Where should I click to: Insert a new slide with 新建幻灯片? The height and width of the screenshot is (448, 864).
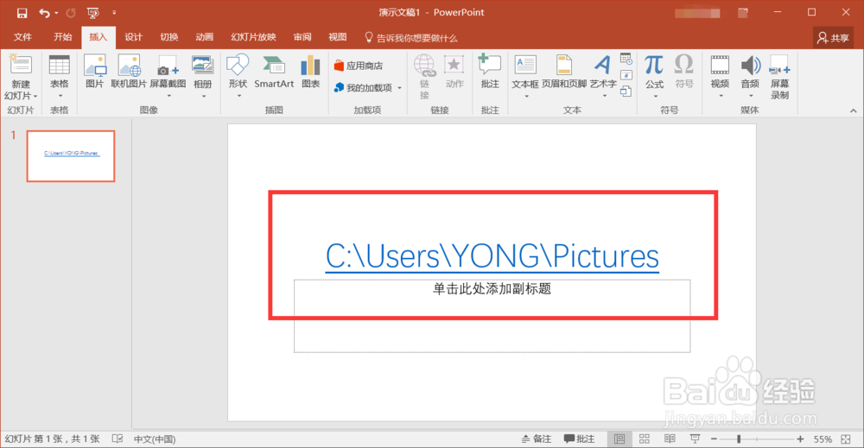click(21, 77)
